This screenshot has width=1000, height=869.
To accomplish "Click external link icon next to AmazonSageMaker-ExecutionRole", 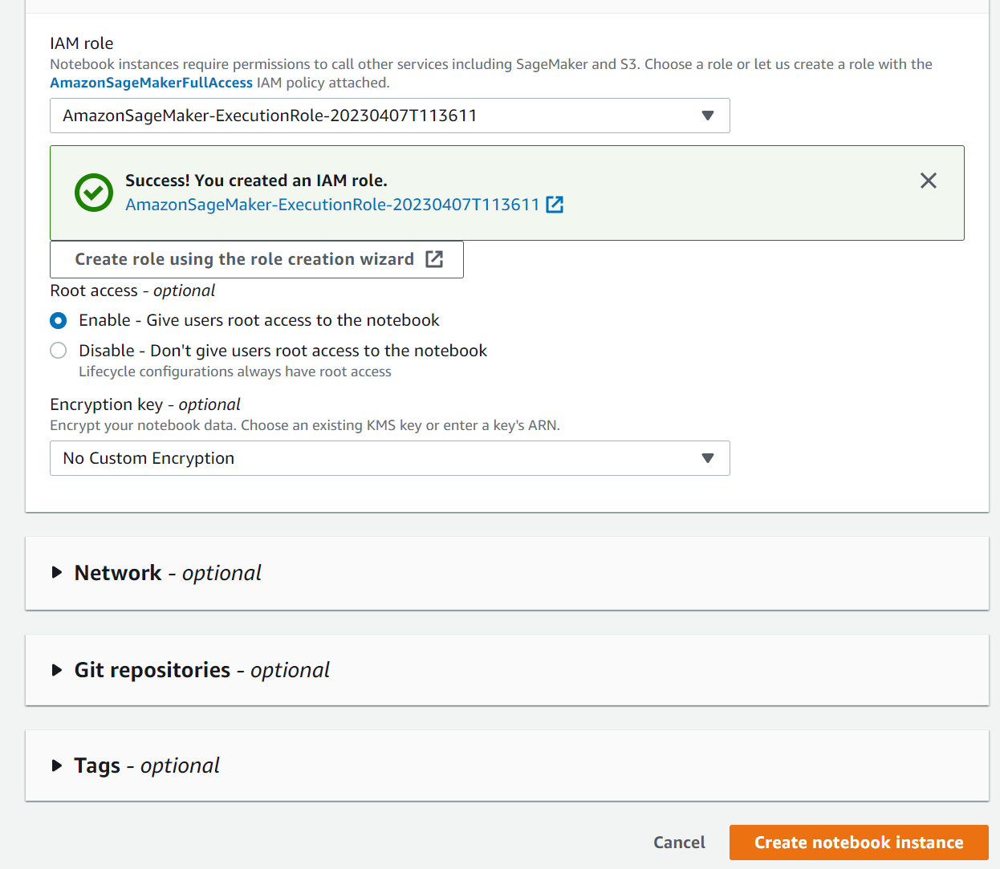I will 555,205.
